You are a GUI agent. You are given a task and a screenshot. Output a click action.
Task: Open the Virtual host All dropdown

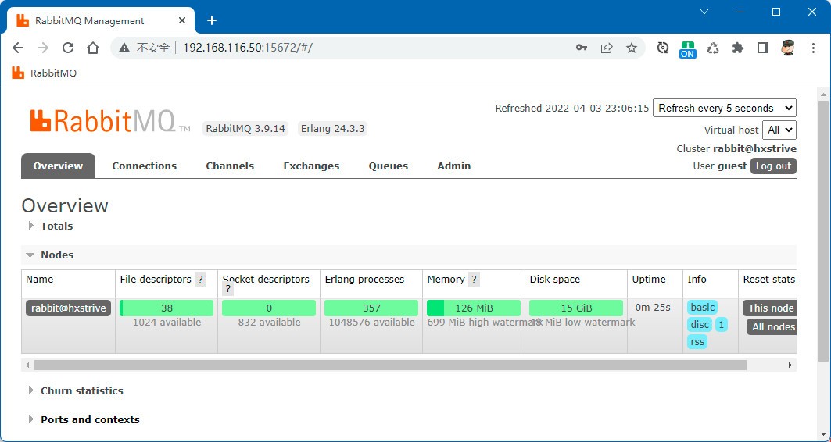[x=779, y=130]
